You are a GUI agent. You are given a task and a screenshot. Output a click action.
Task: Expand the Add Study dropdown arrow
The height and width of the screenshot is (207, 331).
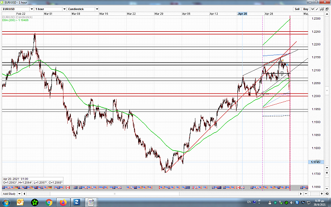point(19,194)
